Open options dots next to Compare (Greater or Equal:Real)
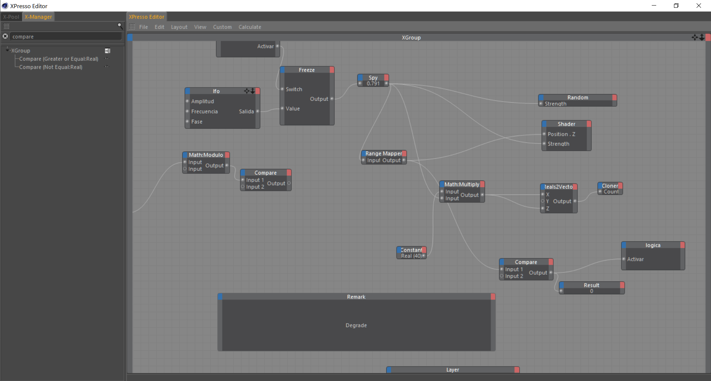 click(107, 59)
